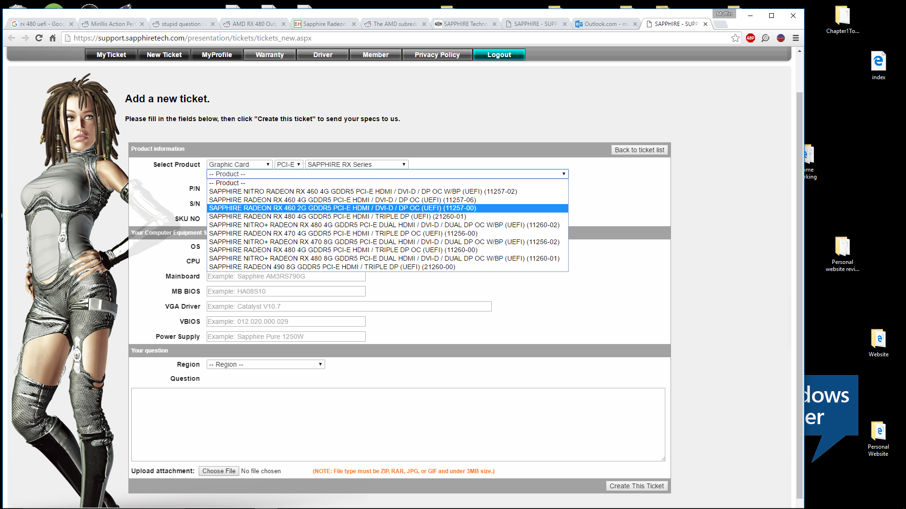Open the SAPPHIRE RX Series dropdown
Screen dimensions: 906x509
[x=357, y=164]
